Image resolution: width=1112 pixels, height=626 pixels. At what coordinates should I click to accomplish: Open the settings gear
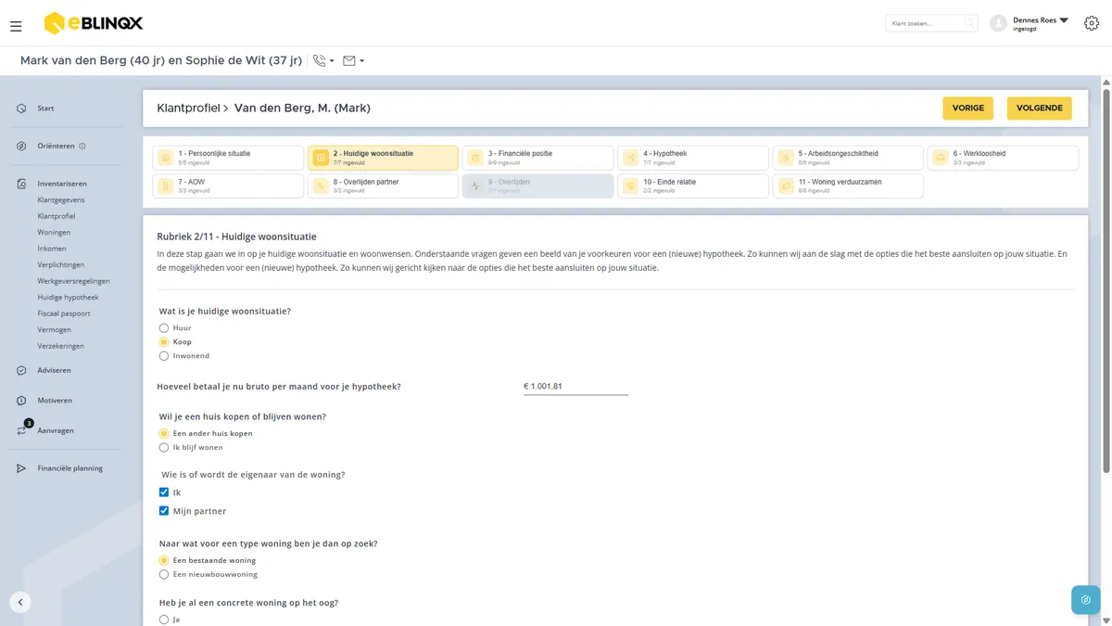(1091, 23)
